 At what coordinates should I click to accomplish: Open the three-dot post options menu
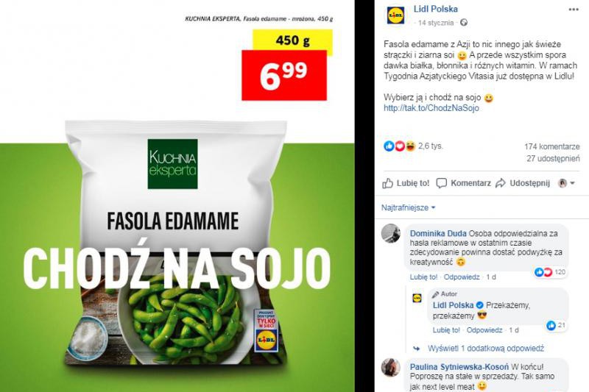tap(574, 10)
